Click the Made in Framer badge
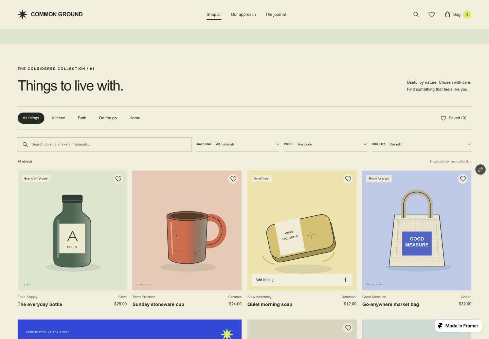Viewport: 489px width, 339px height. 458,326
